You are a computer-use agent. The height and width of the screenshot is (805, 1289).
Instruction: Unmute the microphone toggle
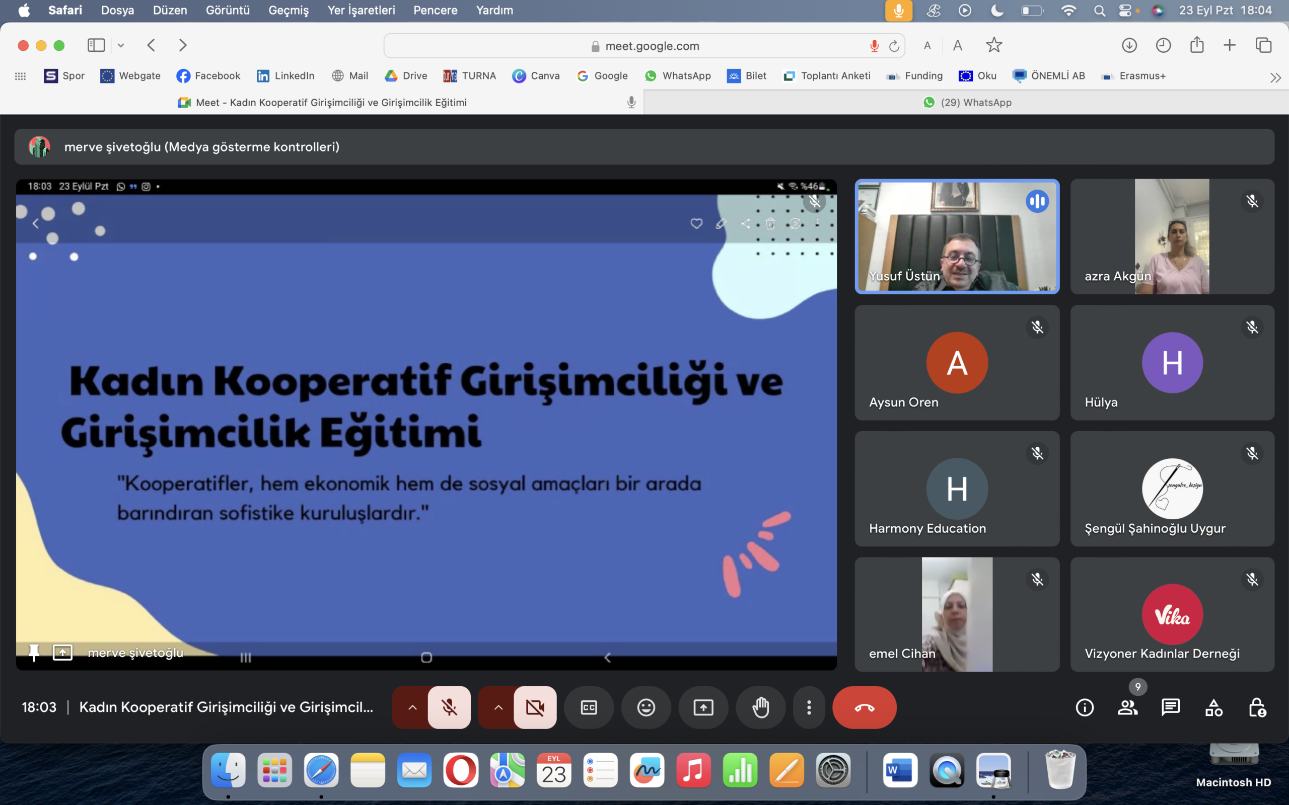click(449, 707)
